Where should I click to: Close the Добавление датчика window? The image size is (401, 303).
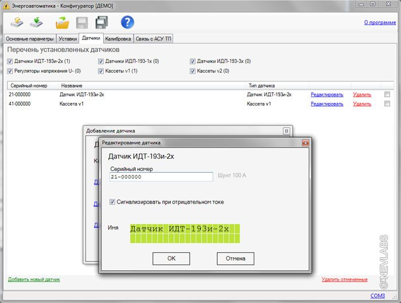286,131
